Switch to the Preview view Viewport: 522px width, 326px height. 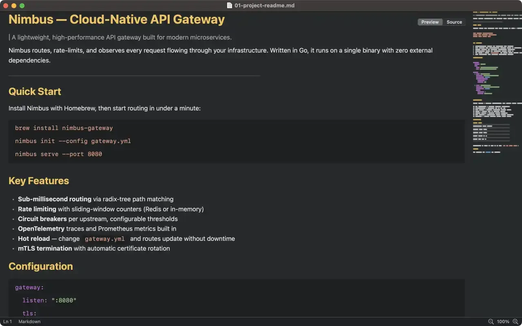click(x=430, y=22)
